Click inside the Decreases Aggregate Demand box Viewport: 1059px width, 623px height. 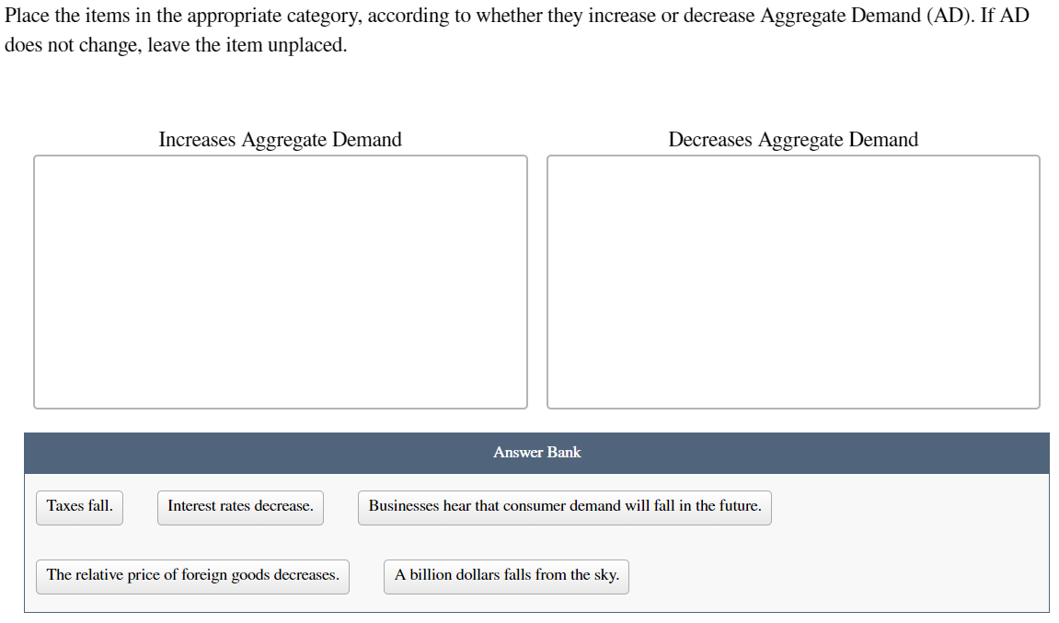[x=794, y=282]
